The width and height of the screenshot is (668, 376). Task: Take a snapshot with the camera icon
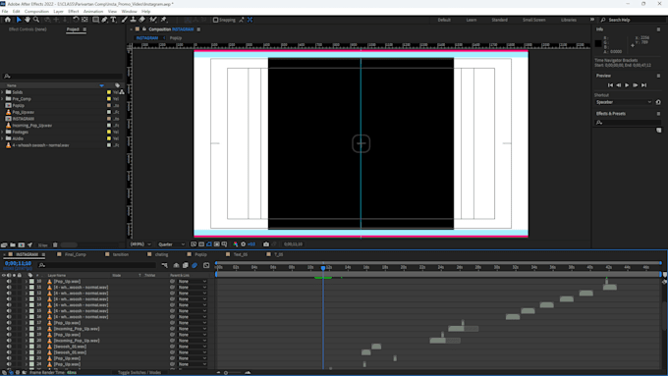coord(266,244)
